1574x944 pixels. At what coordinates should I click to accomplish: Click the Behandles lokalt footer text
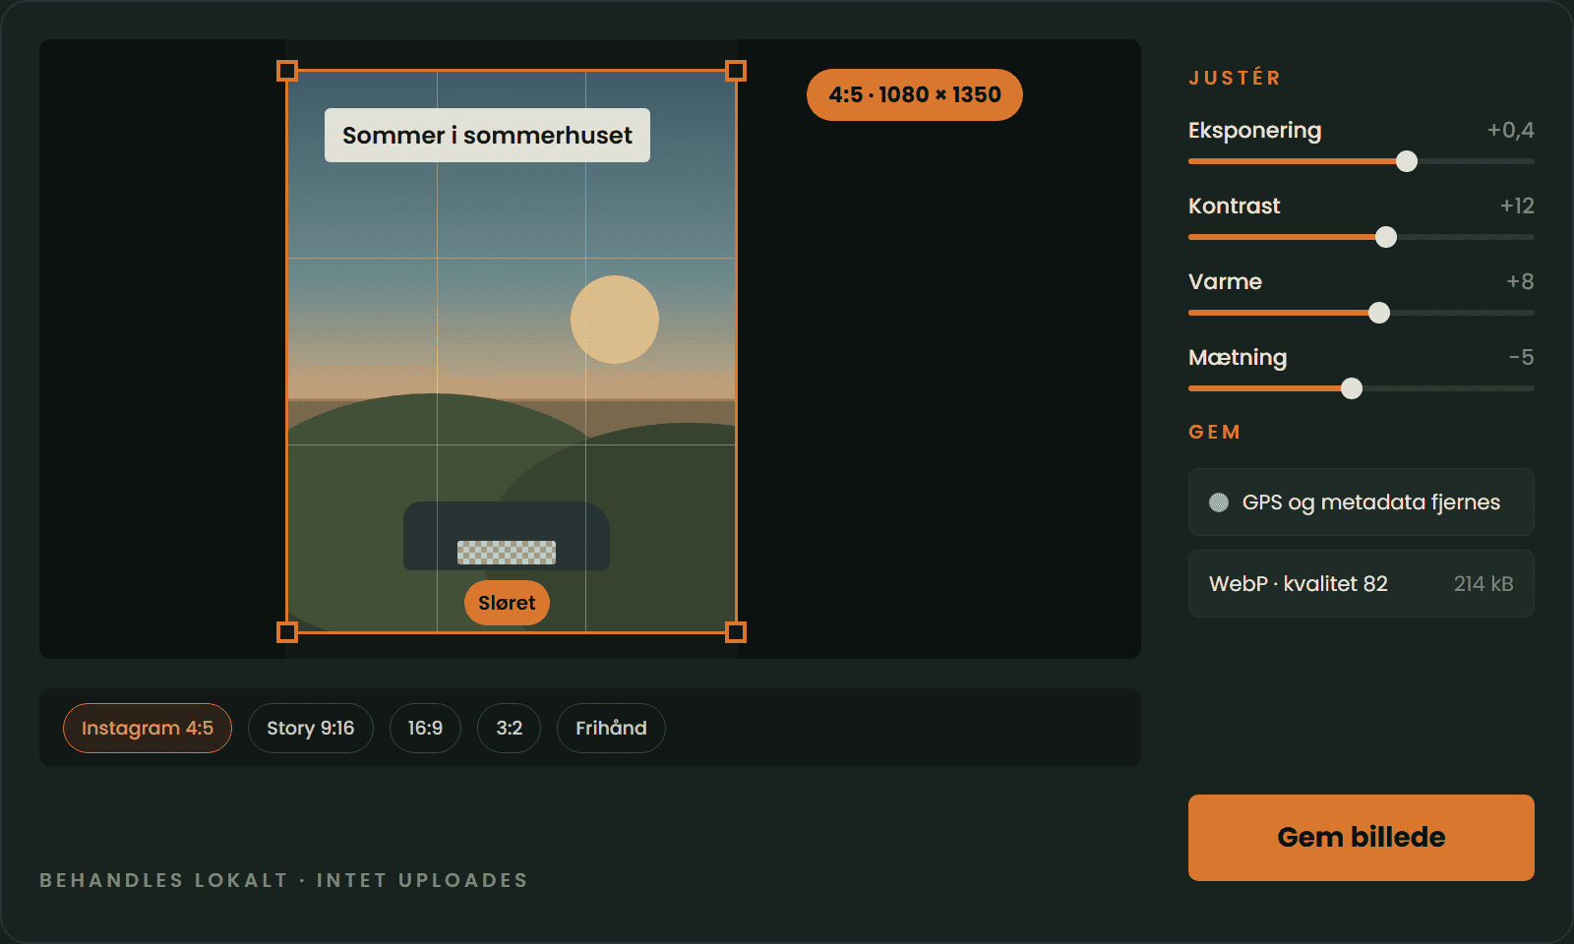click(x=283, y=880)
